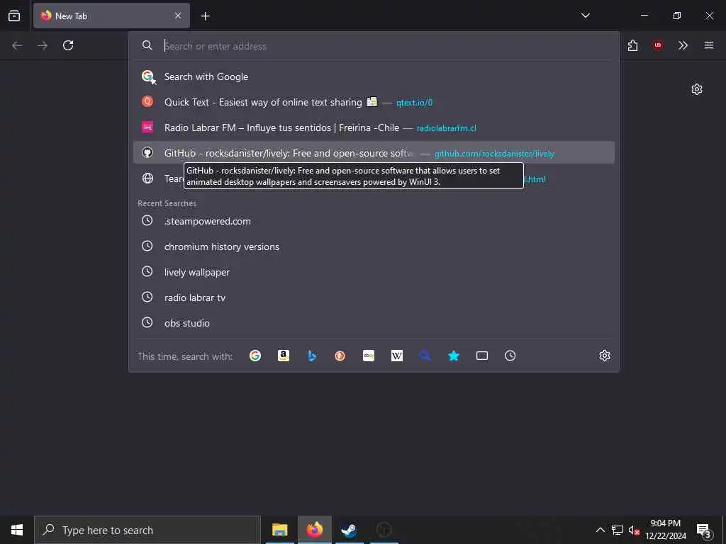Screen dimensions: 726x544
Task: Open the muted volume tray icon
Action: tap(634, 530)
